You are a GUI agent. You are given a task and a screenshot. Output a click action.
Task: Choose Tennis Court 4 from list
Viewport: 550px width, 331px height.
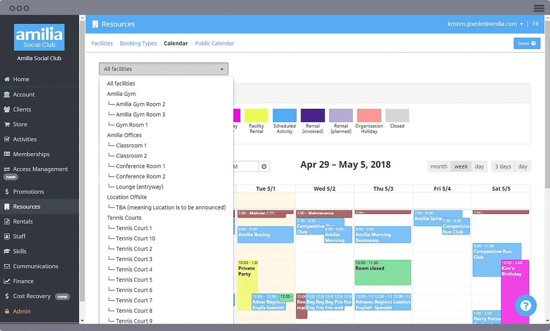(x=134, y=269)
